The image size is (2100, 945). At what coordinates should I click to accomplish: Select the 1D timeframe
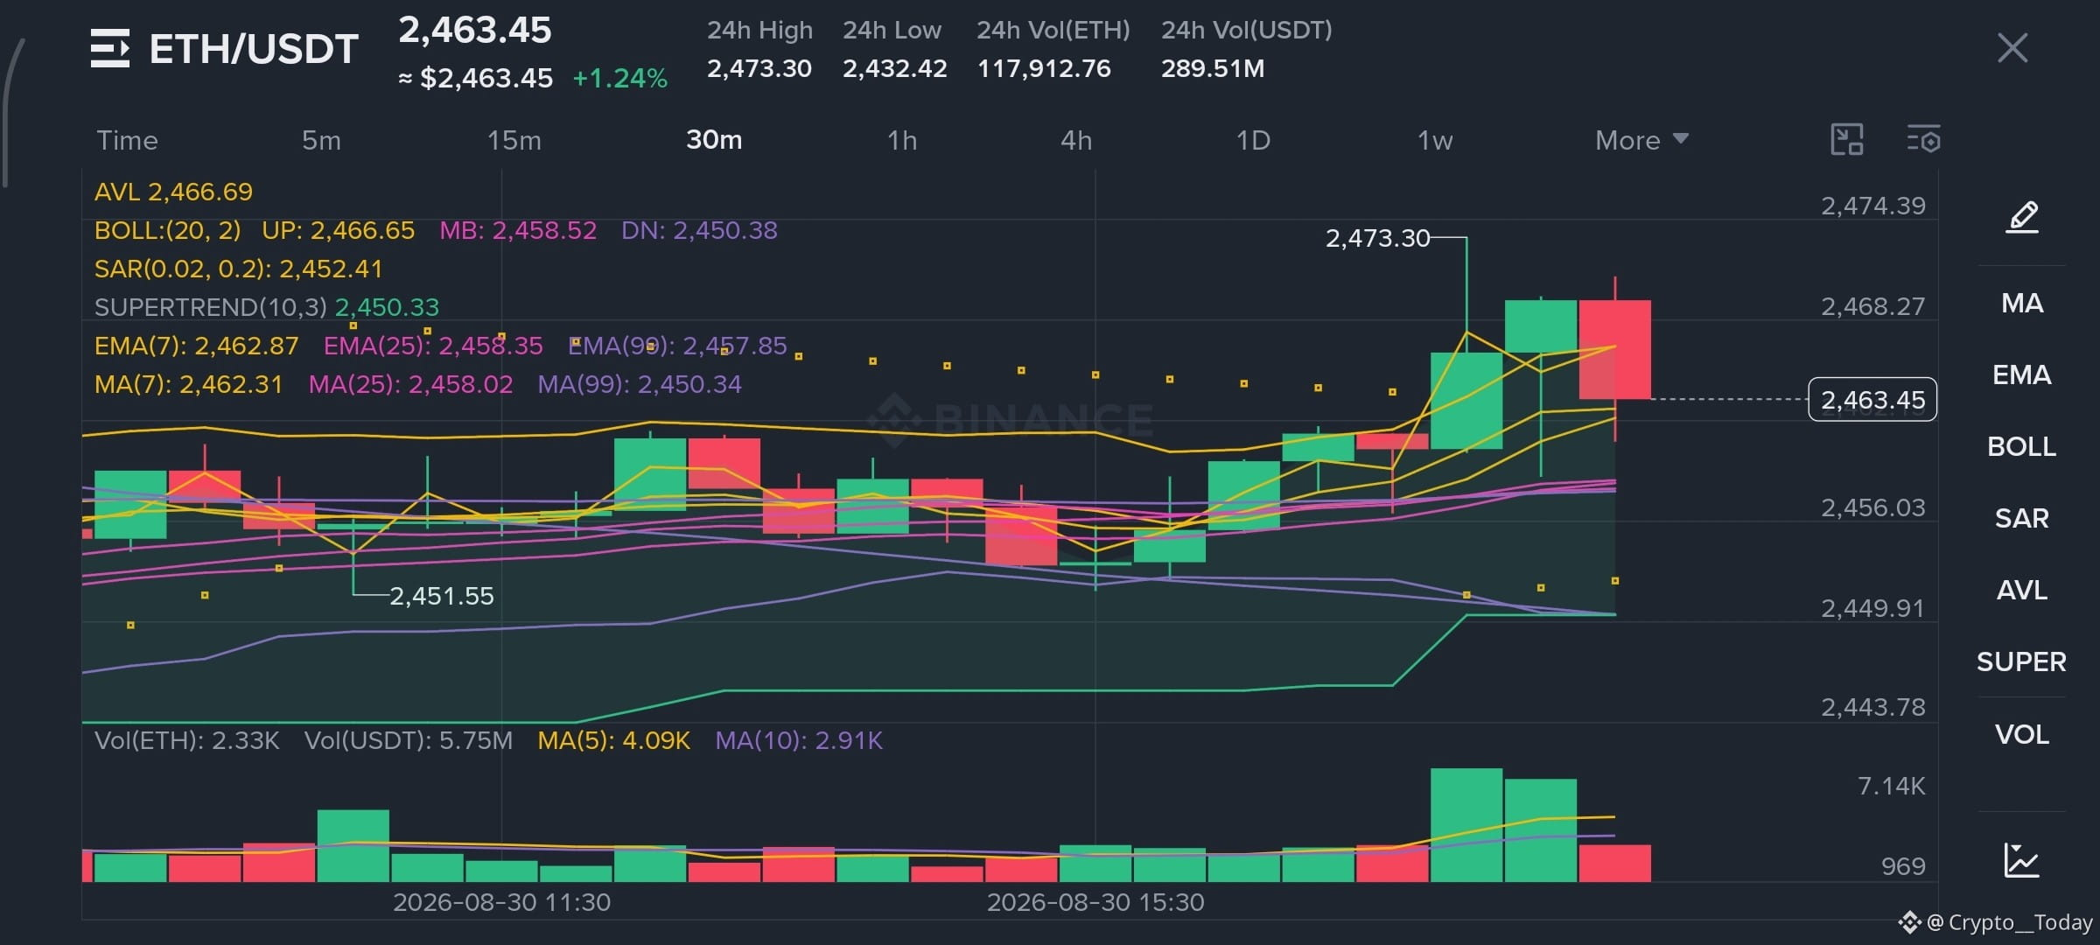(x=1253, y=140)
